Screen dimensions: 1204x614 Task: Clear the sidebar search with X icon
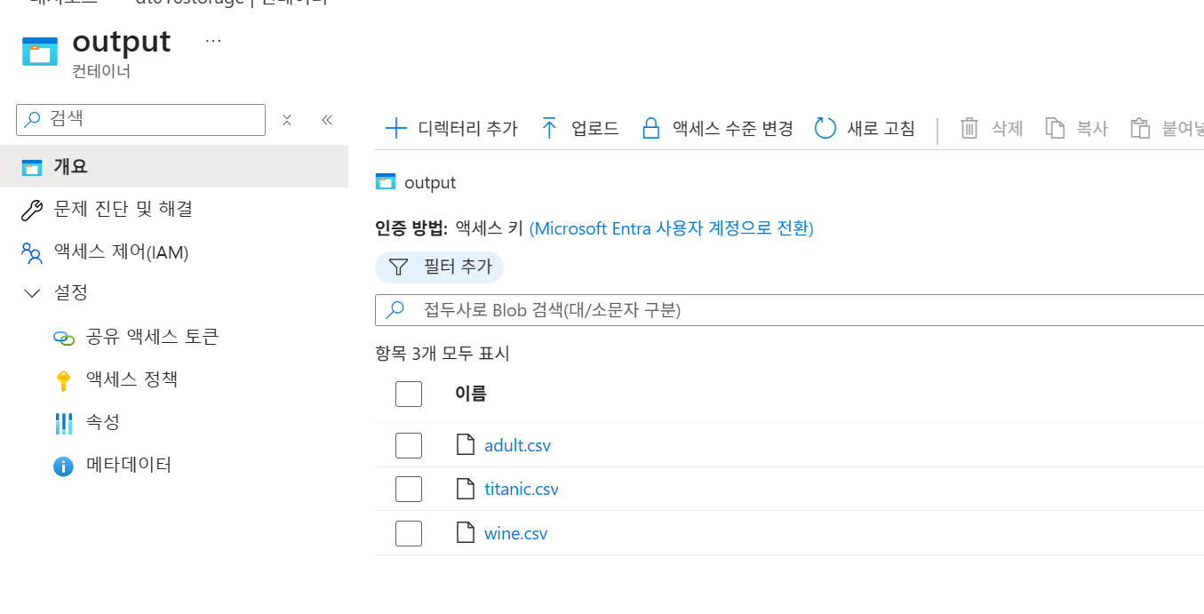287,120
